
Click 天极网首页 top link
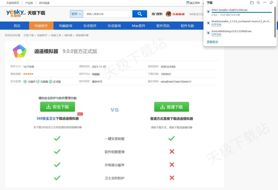click(x=13, y=3)
